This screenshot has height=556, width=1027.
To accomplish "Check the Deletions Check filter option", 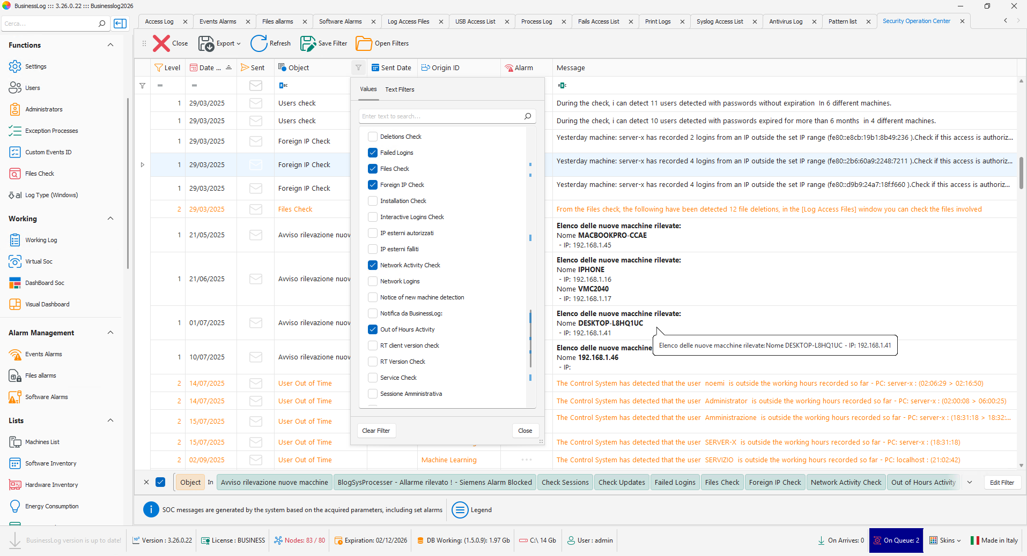I will pos(373,137).
